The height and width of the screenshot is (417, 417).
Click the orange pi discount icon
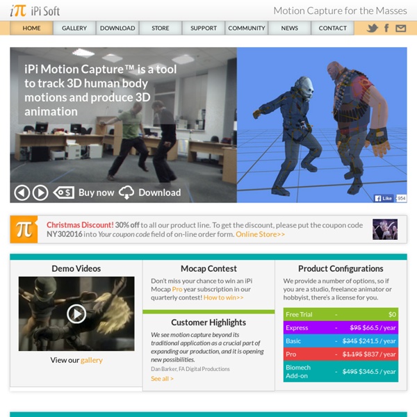coord(24,229)
